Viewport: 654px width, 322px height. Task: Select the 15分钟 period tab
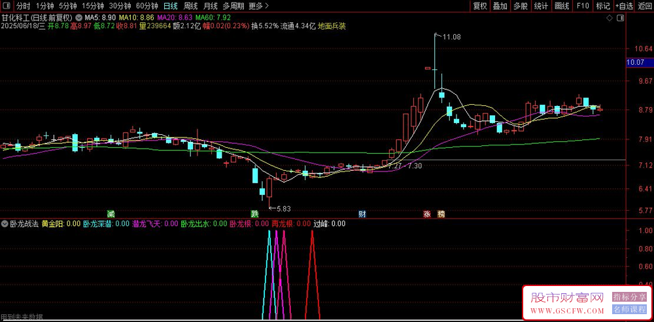(93, 6)
